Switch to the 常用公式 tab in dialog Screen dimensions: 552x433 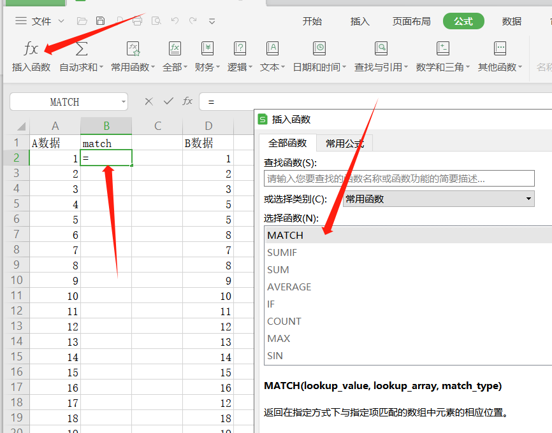(344, 144)
